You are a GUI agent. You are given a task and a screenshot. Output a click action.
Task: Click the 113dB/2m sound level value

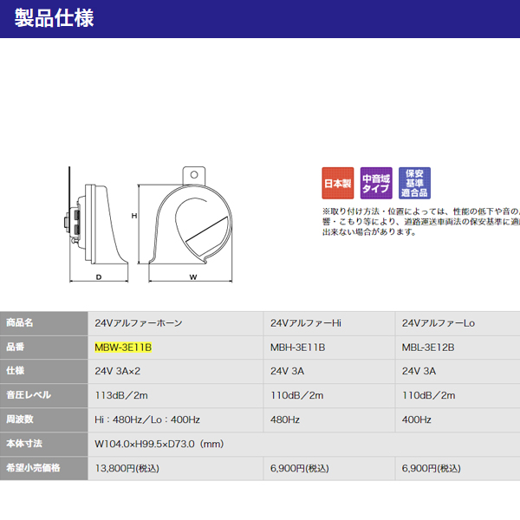click(121, 395)
